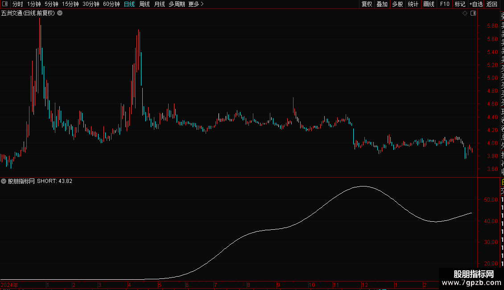Click the panel layout icon at top-left

pos(5,4)
